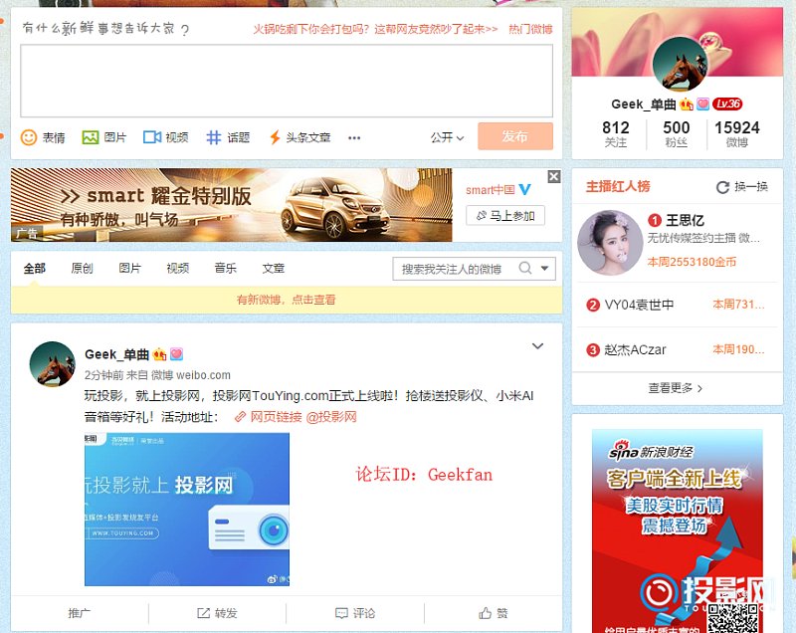Click the heart badge beside sidebar username
The width and height of the screenshot is (796, 633).
[x=702, y=105]
